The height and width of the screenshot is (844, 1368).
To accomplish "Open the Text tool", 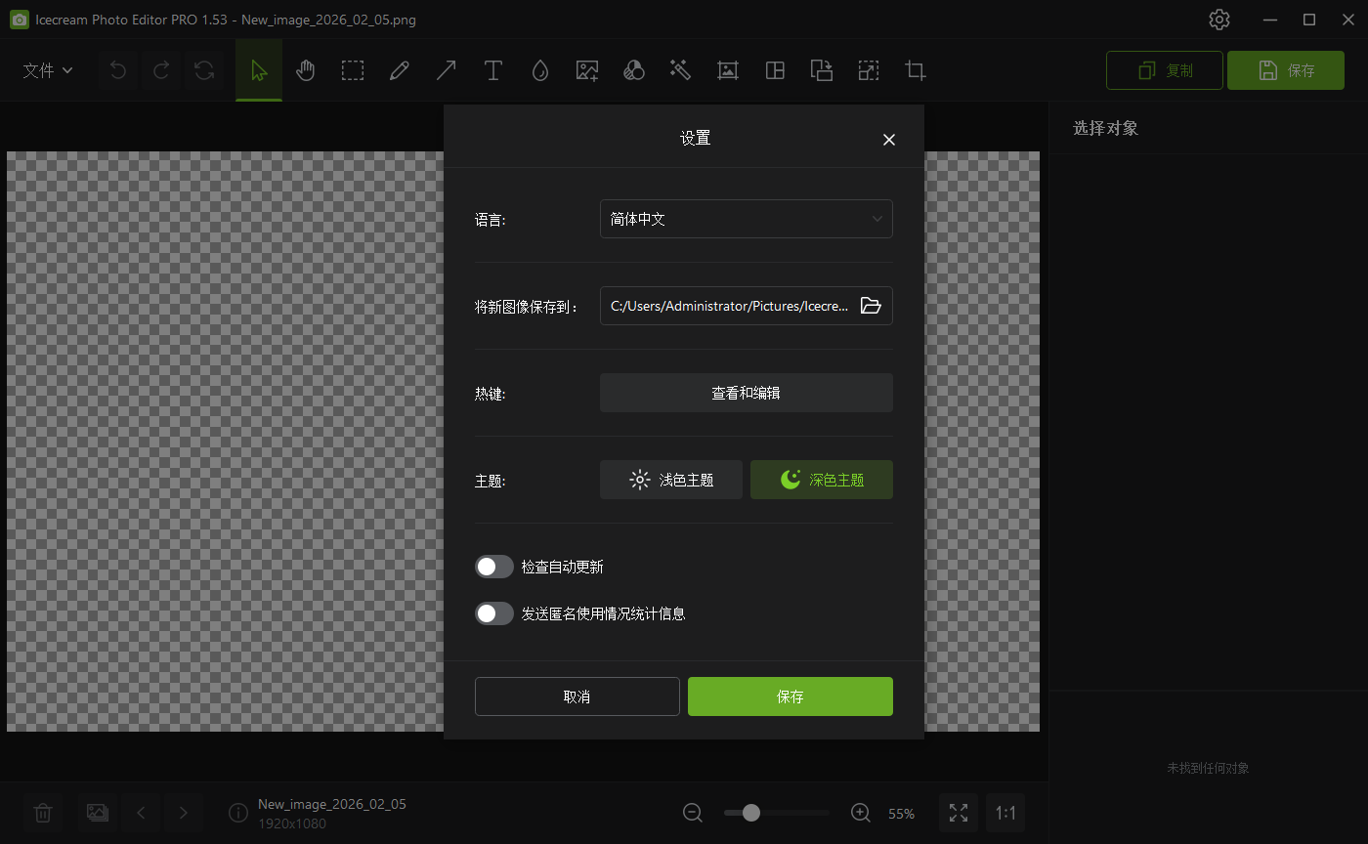I will coord(493,69).
